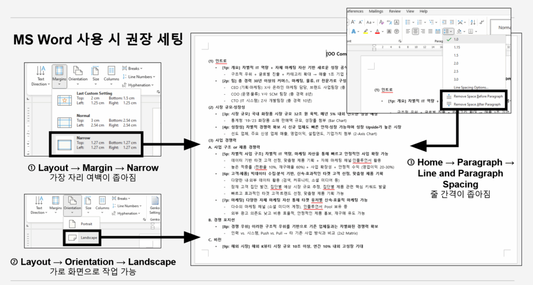Apply yellow Text Highlight Color
533x285 pixels.
coord(366,32)
